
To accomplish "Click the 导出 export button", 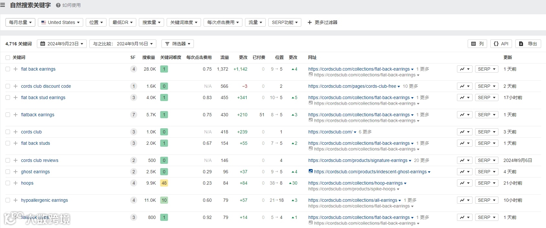I will click(528, 44).
